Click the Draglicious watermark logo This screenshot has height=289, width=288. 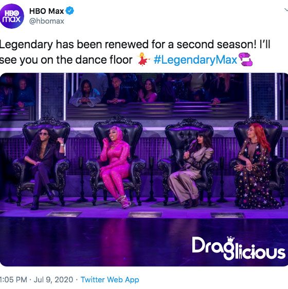pyautogui.click(x=239, y=248)
